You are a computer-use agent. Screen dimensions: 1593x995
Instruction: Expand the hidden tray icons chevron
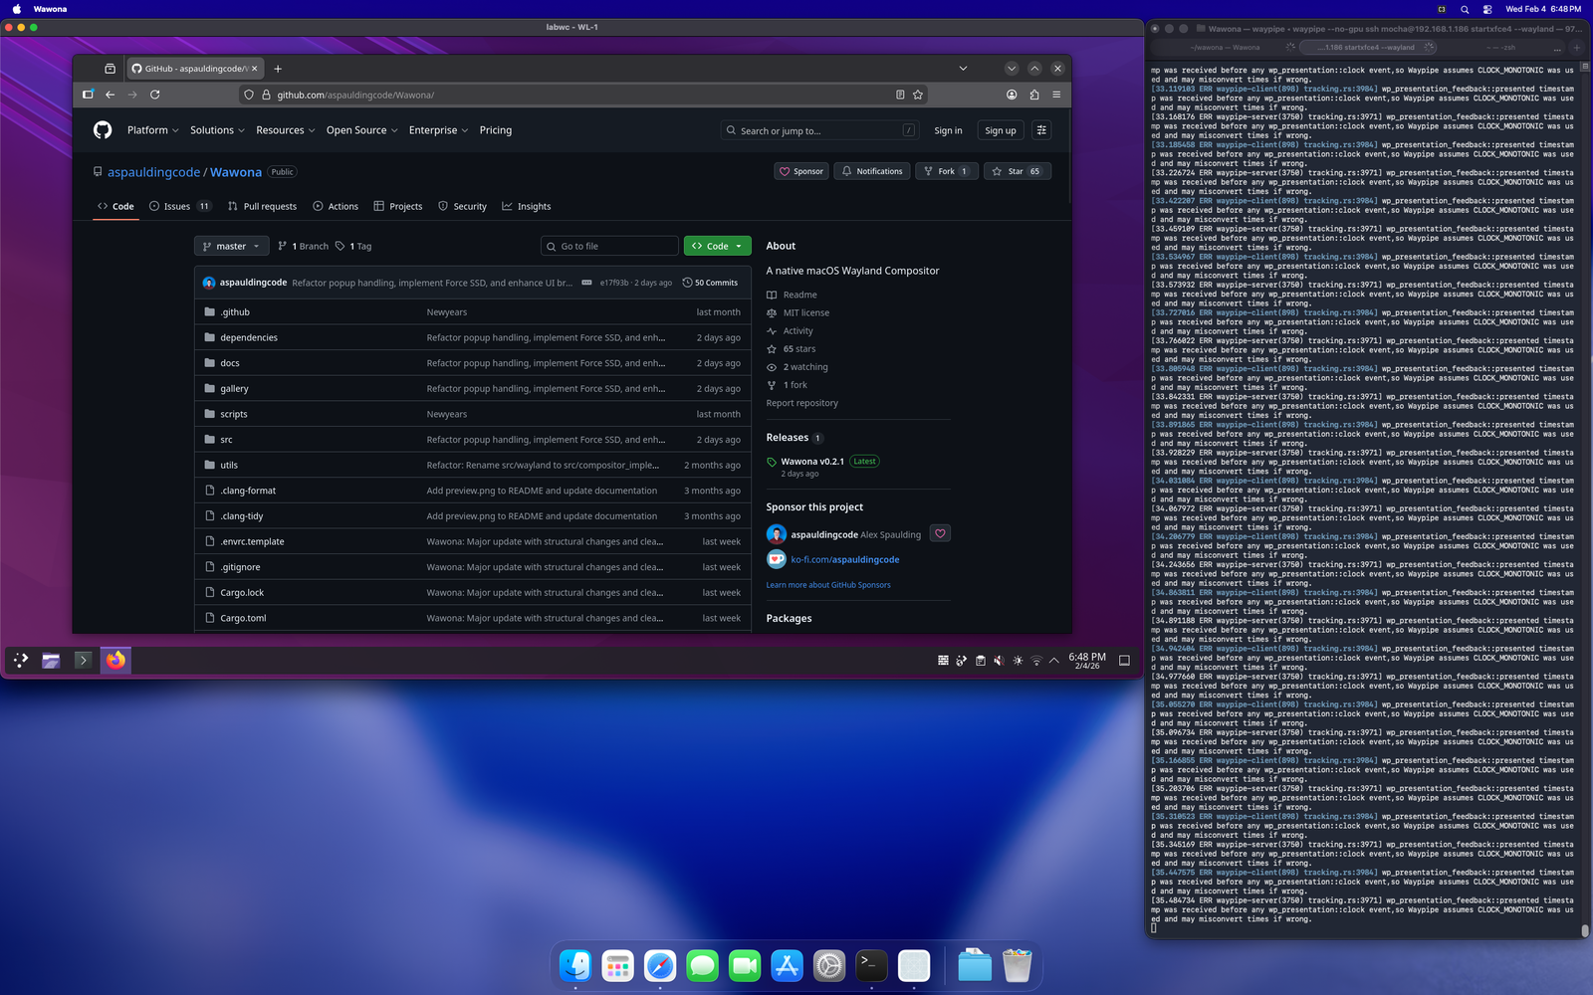pos(1054,660)
